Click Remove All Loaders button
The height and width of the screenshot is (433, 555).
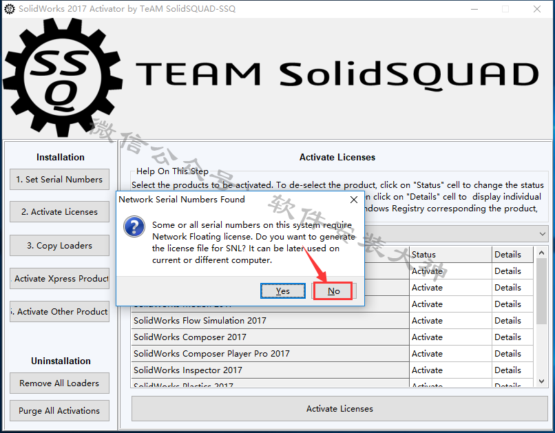[59, 383]
